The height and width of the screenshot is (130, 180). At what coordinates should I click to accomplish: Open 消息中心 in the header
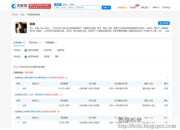(156, 8)
